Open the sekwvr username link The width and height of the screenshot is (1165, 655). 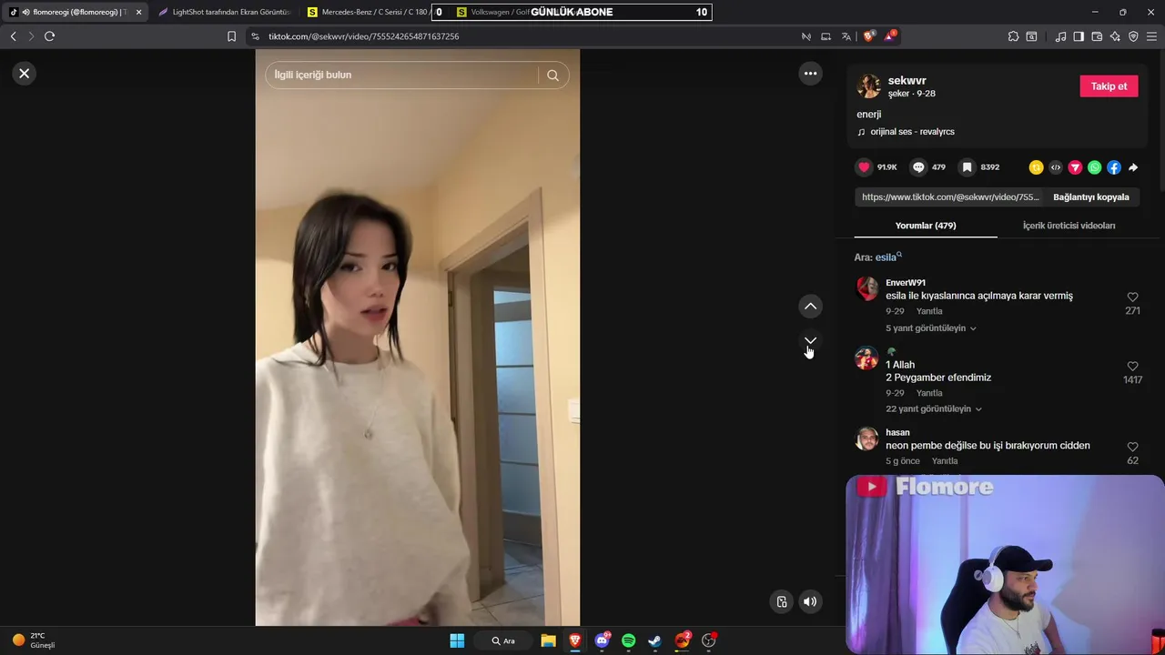(x=907, y=81)
